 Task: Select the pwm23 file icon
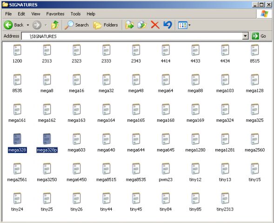(166, 169)
